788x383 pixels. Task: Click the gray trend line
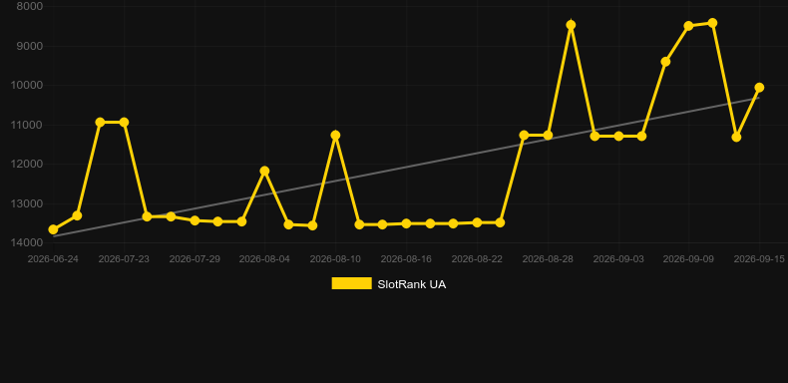point(406,167)
